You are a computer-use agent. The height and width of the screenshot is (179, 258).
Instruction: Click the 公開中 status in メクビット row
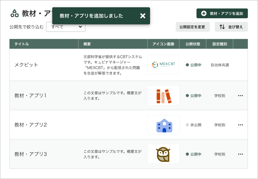(193, 65)
